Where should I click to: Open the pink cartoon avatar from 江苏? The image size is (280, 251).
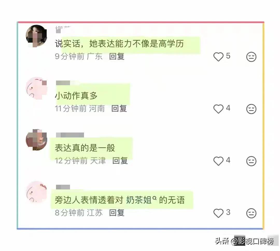tap(37, 192)
